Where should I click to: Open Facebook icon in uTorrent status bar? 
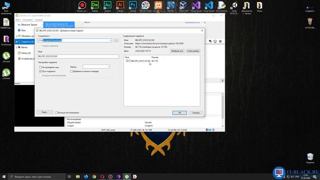pos(207,130)
